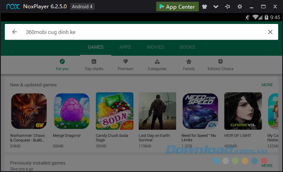The image size is (283, 172).
Task: Open Editors' Choice badge icon
Action: (220, 61)
